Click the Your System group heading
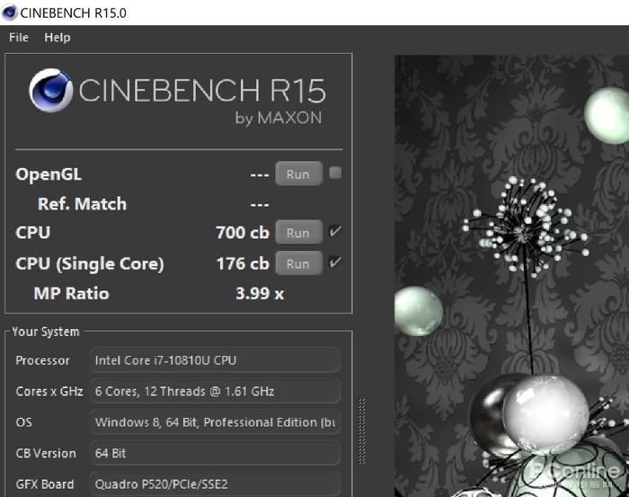The image size is (629, 497). [x=46, y=332]
